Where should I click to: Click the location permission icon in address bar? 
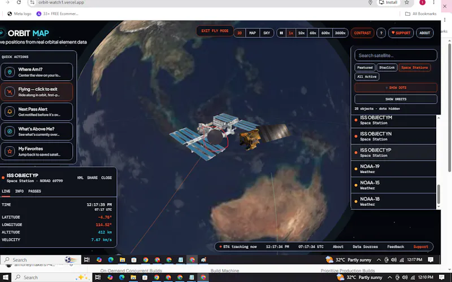(371, 2)
